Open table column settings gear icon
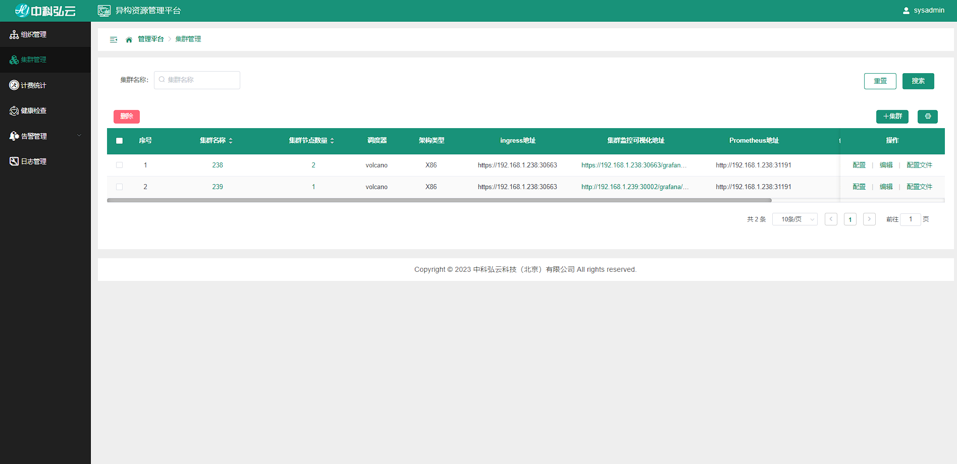The height and width of the screenshot is (464, 957). (x=927, y=117)
